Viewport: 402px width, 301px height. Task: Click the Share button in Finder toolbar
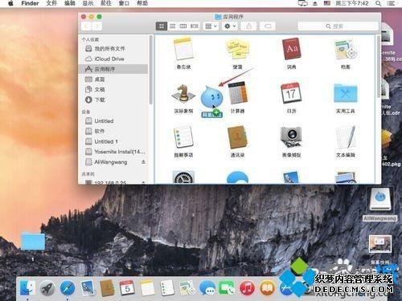coord(248,26)
